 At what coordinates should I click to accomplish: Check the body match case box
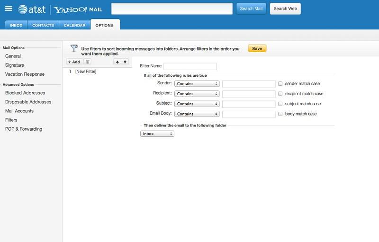280,114
